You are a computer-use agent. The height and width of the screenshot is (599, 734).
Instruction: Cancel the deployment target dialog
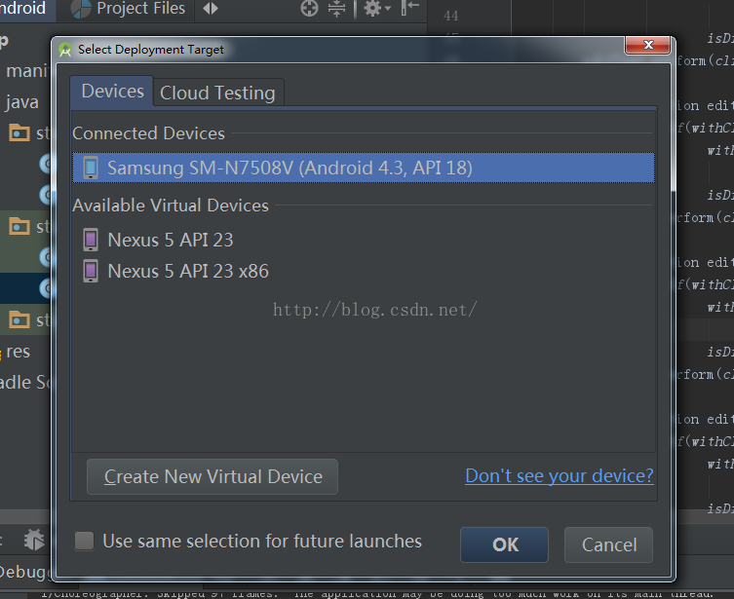coord(609,544)
